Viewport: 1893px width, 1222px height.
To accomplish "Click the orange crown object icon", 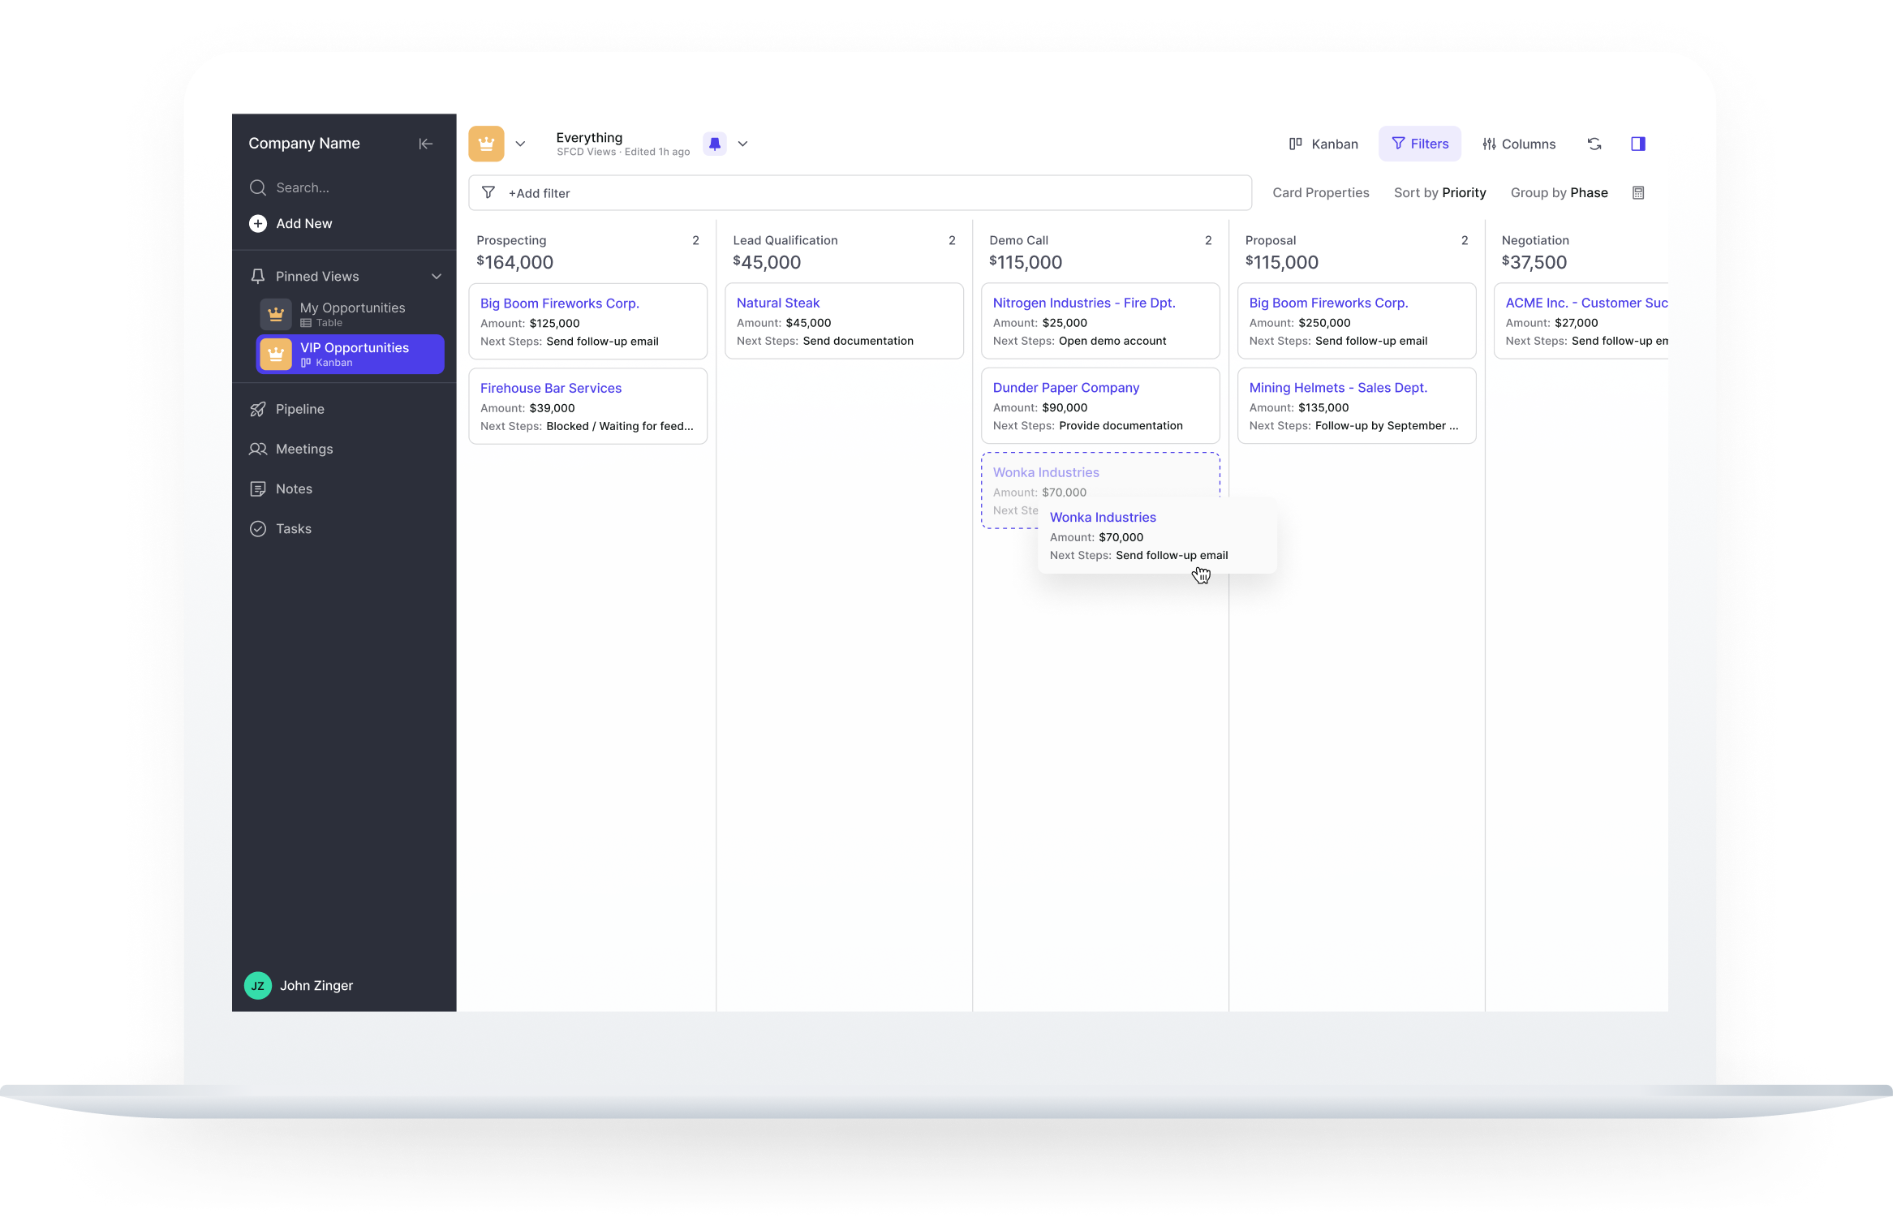I will [486, 144].
